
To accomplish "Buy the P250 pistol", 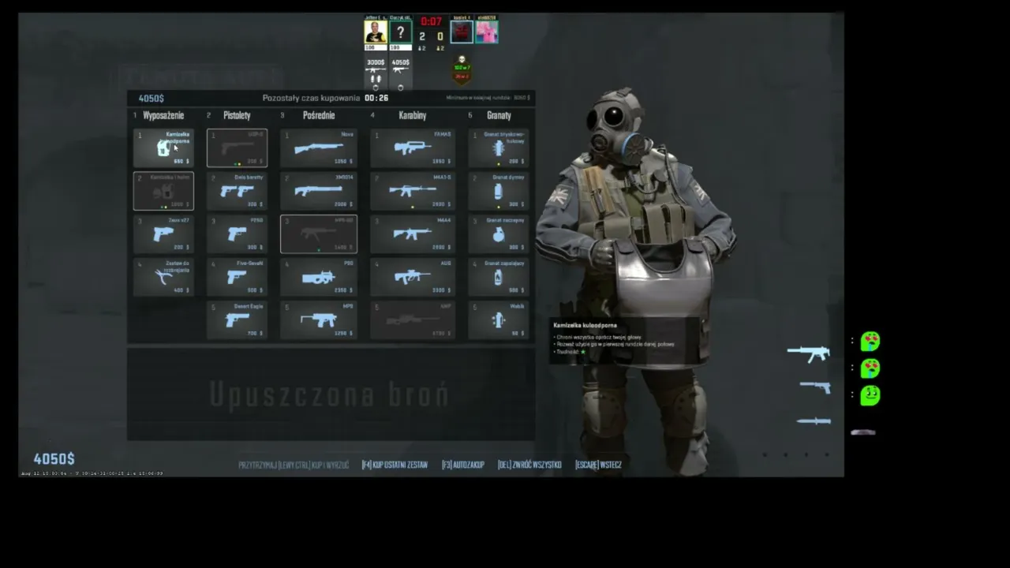I will pos(237,234).
